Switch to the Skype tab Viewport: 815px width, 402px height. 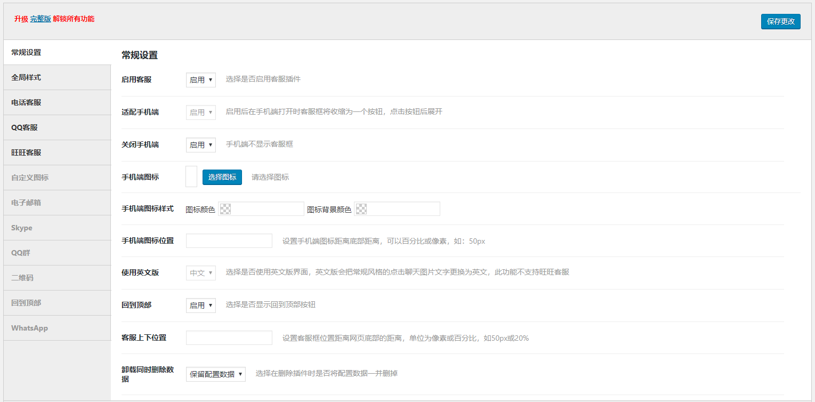pos(57,228)
